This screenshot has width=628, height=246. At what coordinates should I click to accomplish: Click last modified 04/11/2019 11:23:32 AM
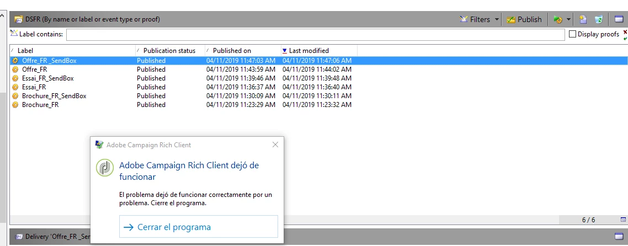(317, 105)
